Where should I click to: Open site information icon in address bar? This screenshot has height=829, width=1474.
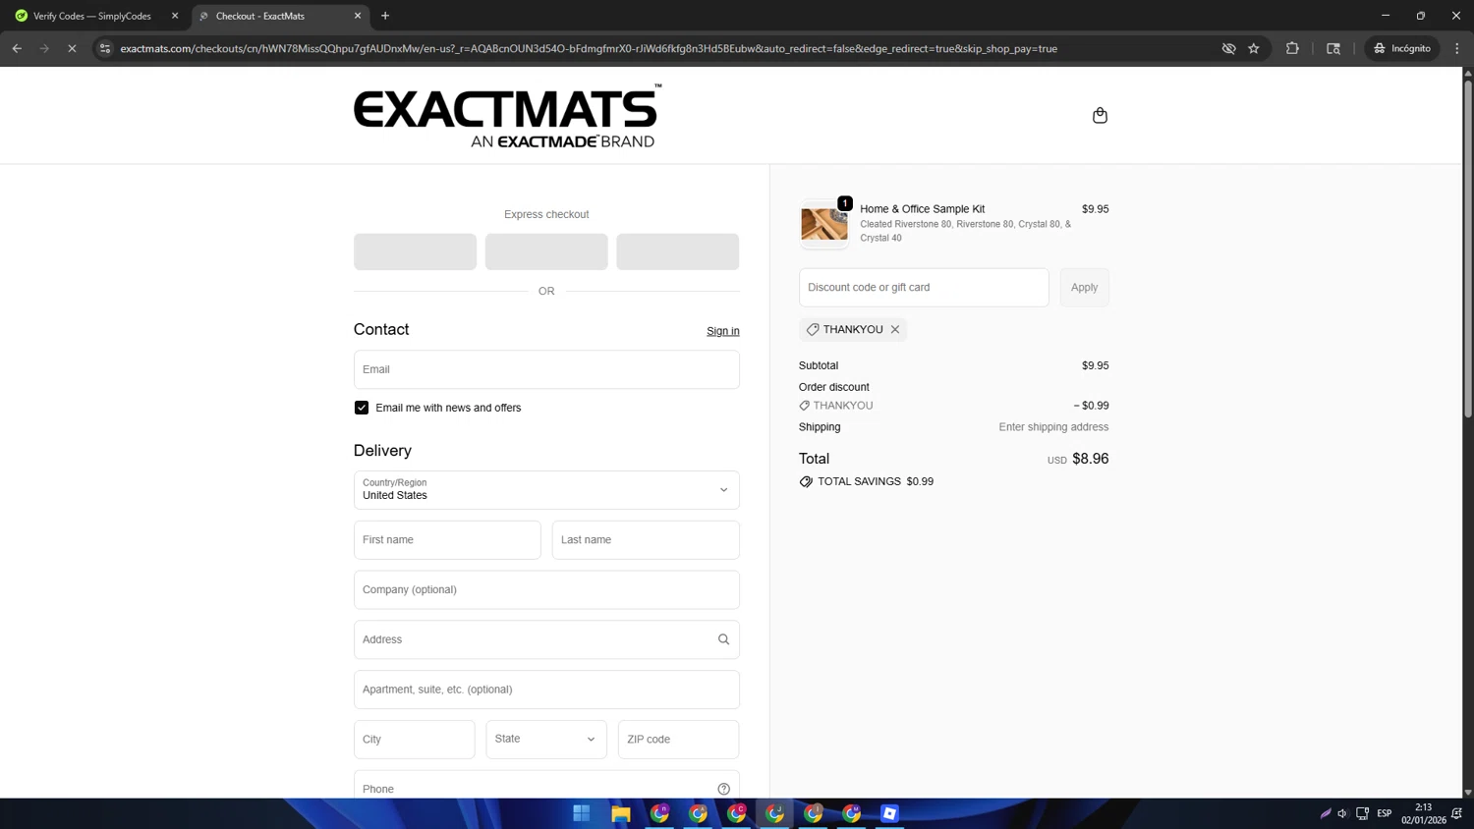click(x=105, y=48)
